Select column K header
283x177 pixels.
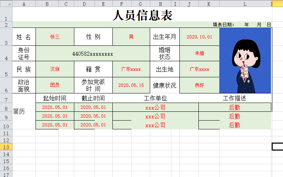click(x=209, y=4)
